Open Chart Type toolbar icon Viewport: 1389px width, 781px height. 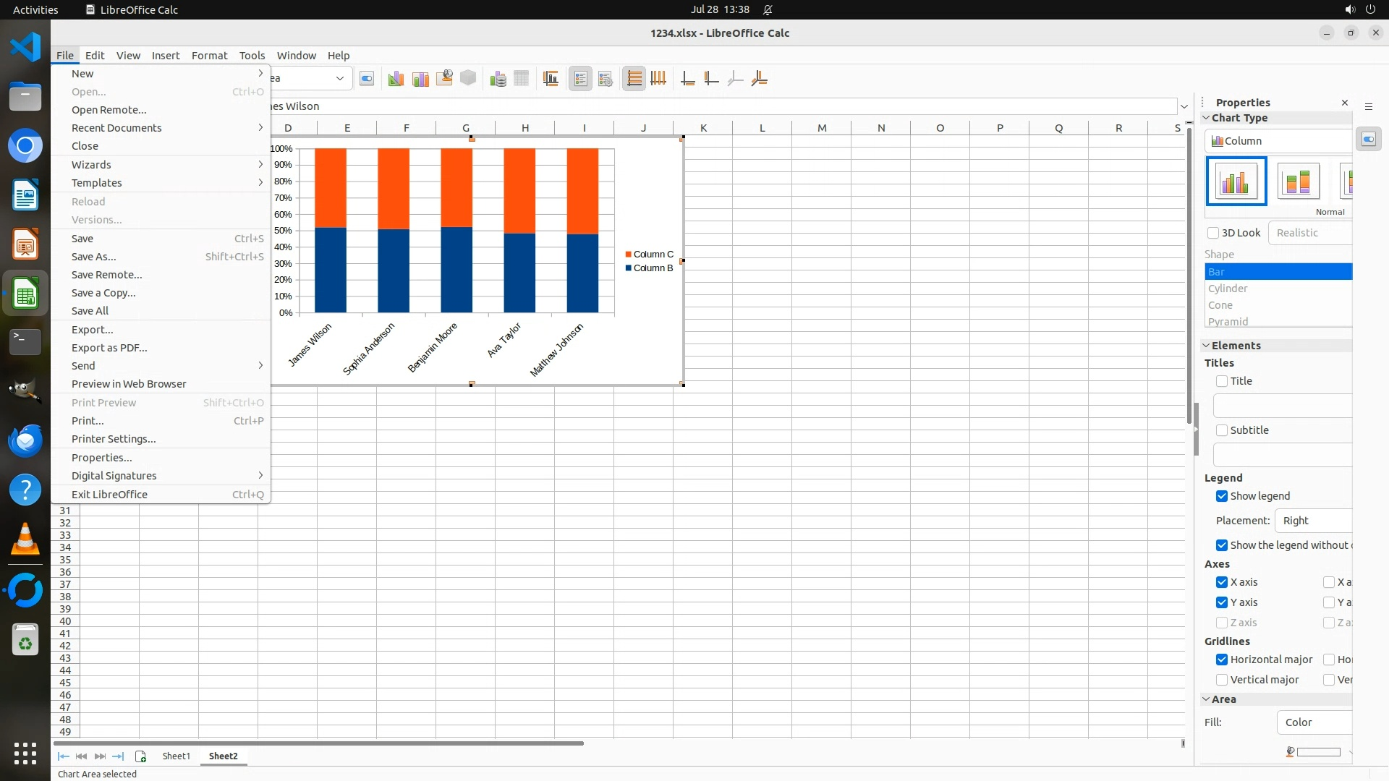396,79
